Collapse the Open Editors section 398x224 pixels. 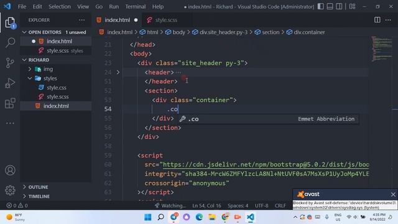55,32
